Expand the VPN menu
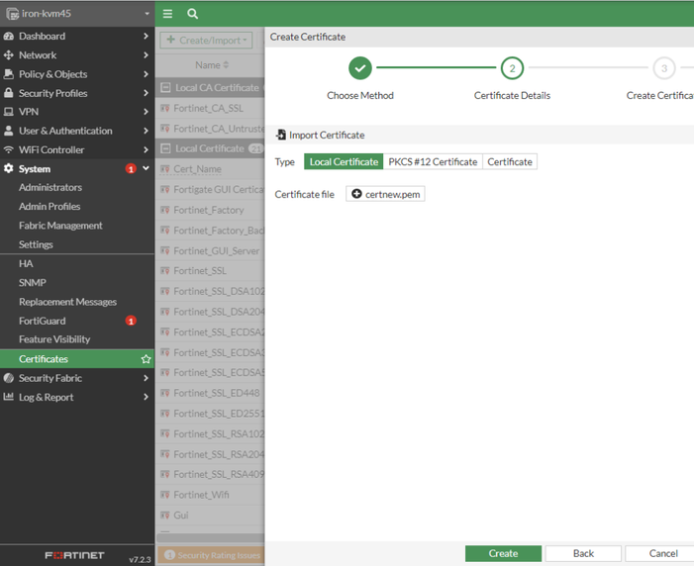Viewport: 694px width, 566px height. coord(77,112)
